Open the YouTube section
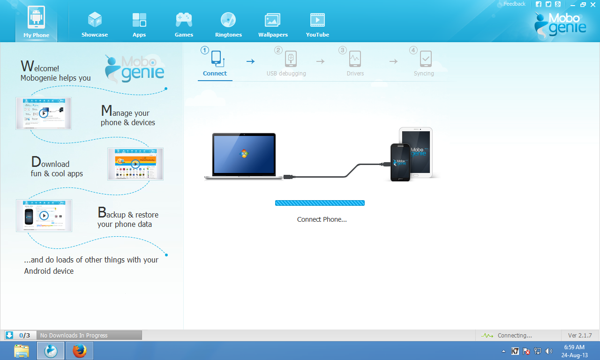Screen dimensions: 600x360 pos(317,24)
